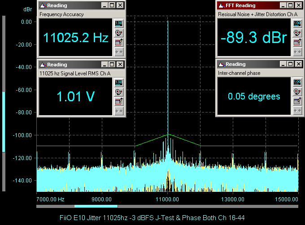
Task: Click target icon in Frequency Accuracy window
Action: pos(119,33)
